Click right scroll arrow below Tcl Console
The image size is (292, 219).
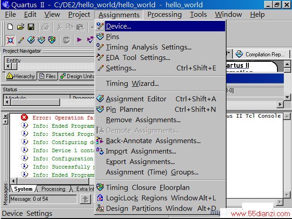point(280,202)
